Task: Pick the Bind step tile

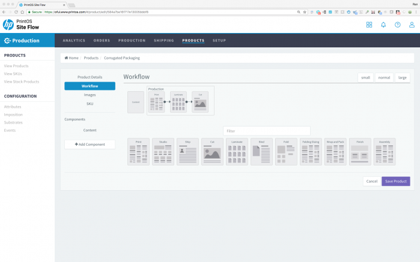Action: click(261, 152)
